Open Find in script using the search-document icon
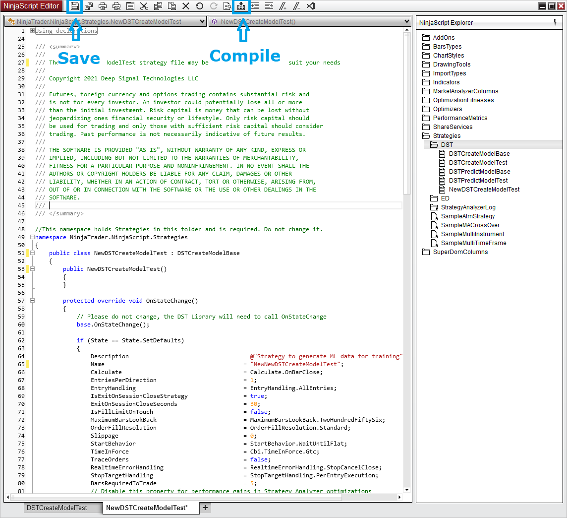 tap(227, 6)
